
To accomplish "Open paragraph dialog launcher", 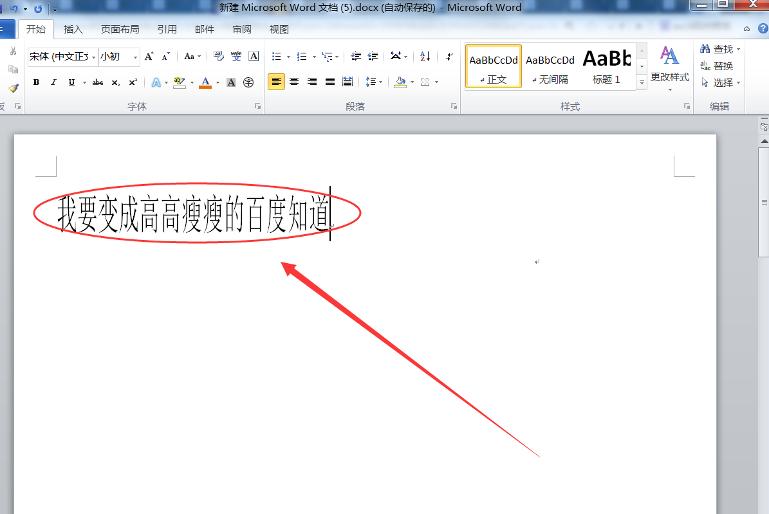I will coord(454,106).
